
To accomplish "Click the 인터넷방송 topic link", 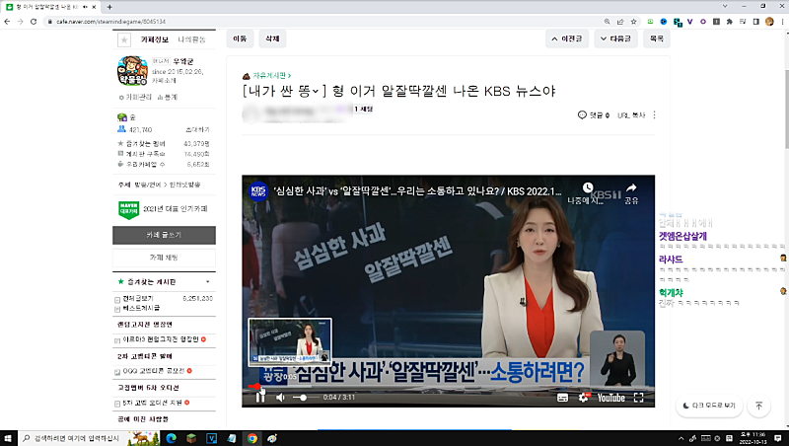I will tap(184, 185).
